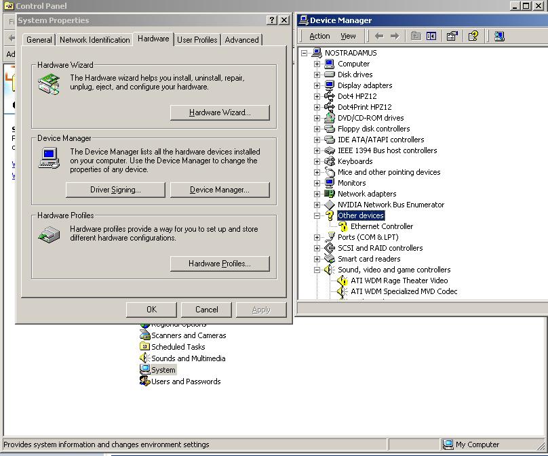Image resolution: width=548 pixels, height=456 pixels.
Task: Expand the Computer node
Action: 317,64
